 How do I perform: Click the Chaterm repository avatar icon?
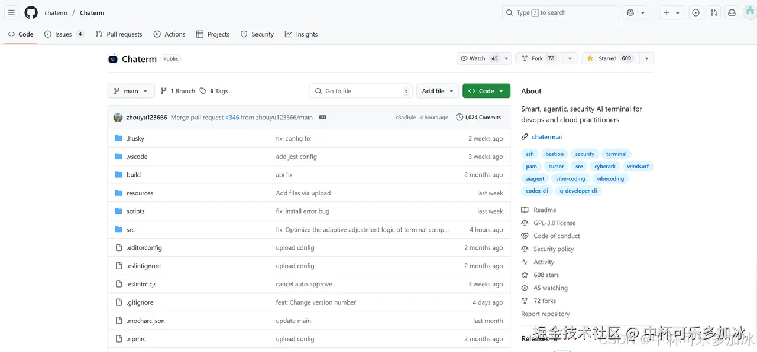pos(112,58)
